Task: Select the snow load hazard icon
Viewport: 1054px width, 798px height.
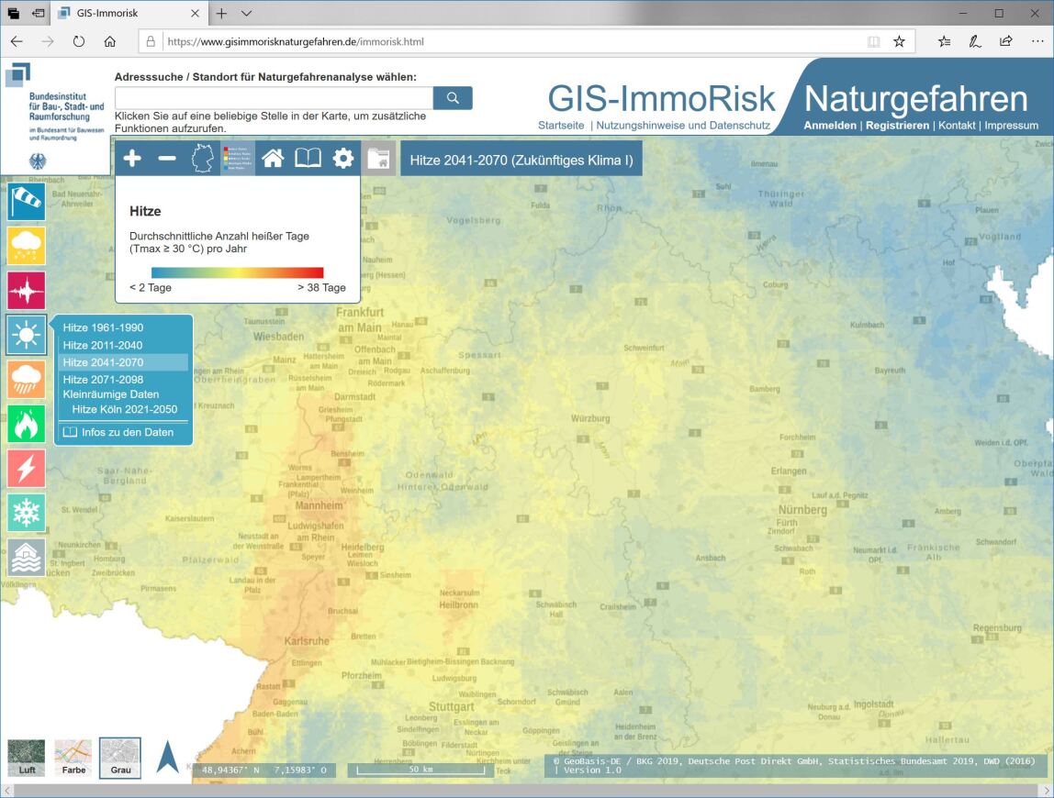Action: [27, 513]
